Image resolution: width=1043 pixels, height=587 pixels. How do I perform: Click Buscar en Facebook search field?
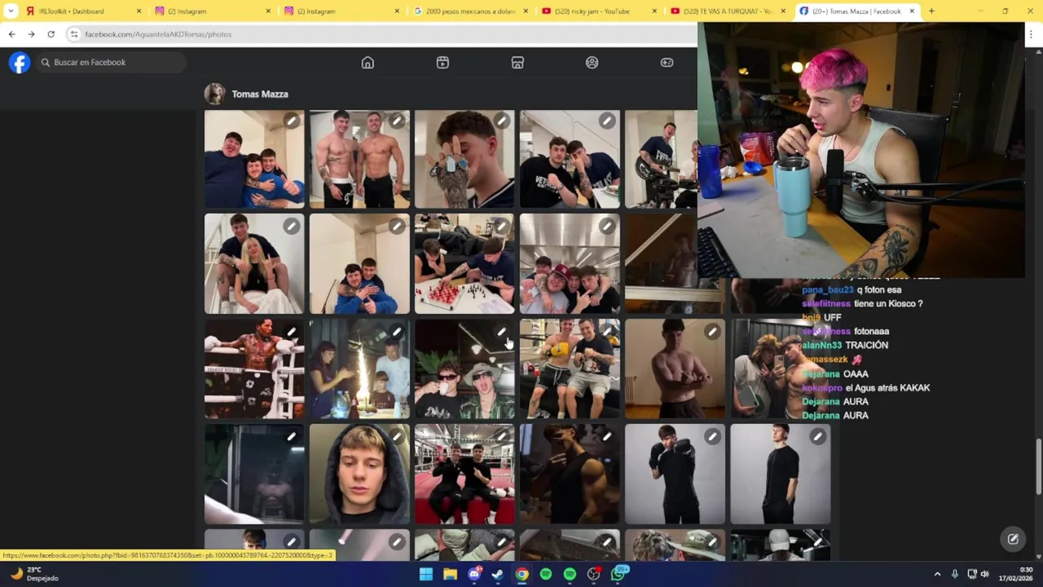click(110, 63)
